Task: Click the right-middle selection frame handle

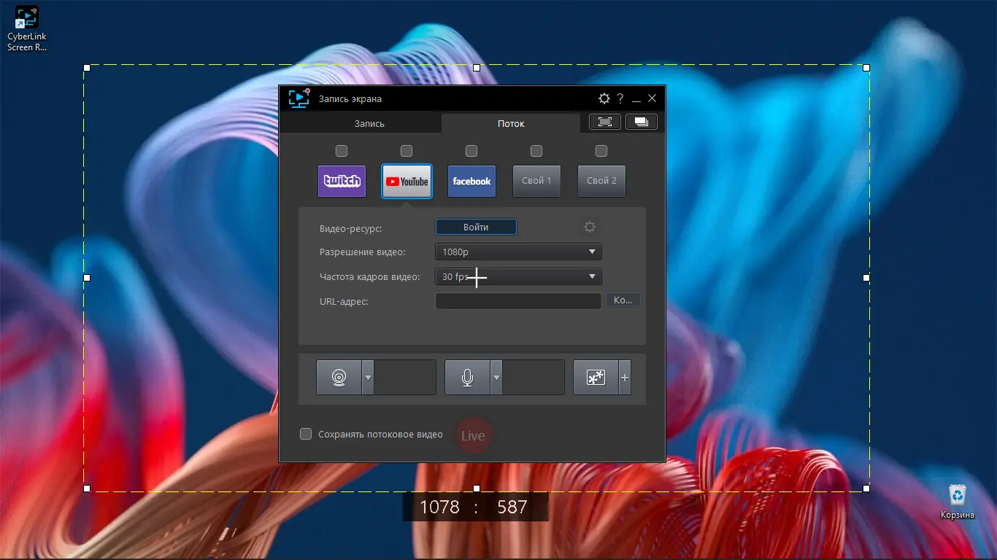Action: 866,278
